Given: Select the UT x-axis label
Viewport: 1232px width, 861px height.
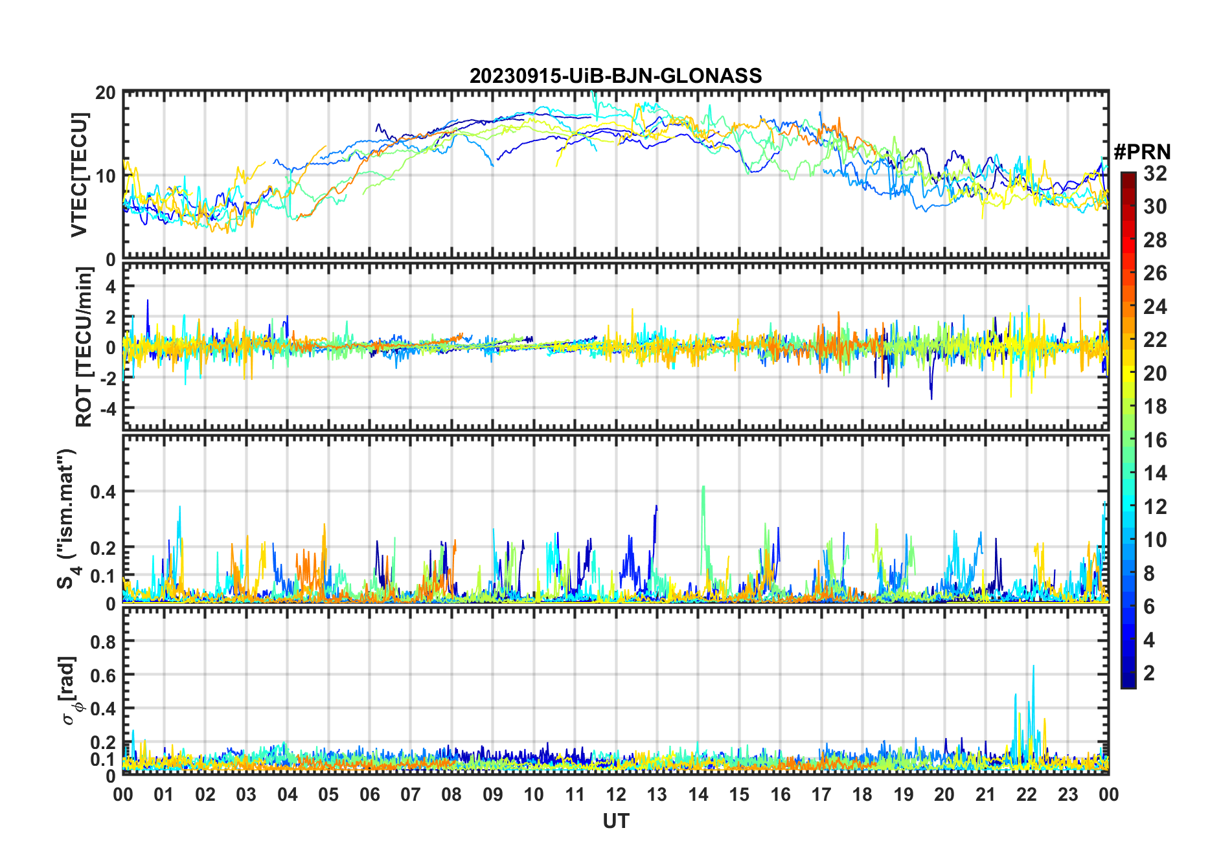Looking at the screenshot, I should pyautogui.click(x=615, y=821).
